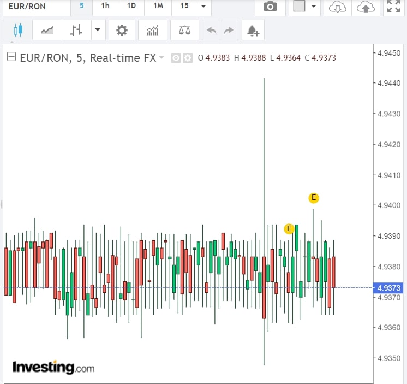This screenshot has height=384, width=407.
Task: Open the chart style dropdown arrow
Action: tap(98, 31)
